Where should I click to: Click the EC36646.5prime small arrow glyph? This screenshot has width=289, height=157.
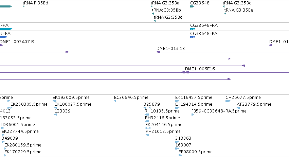tap(115, 101)
